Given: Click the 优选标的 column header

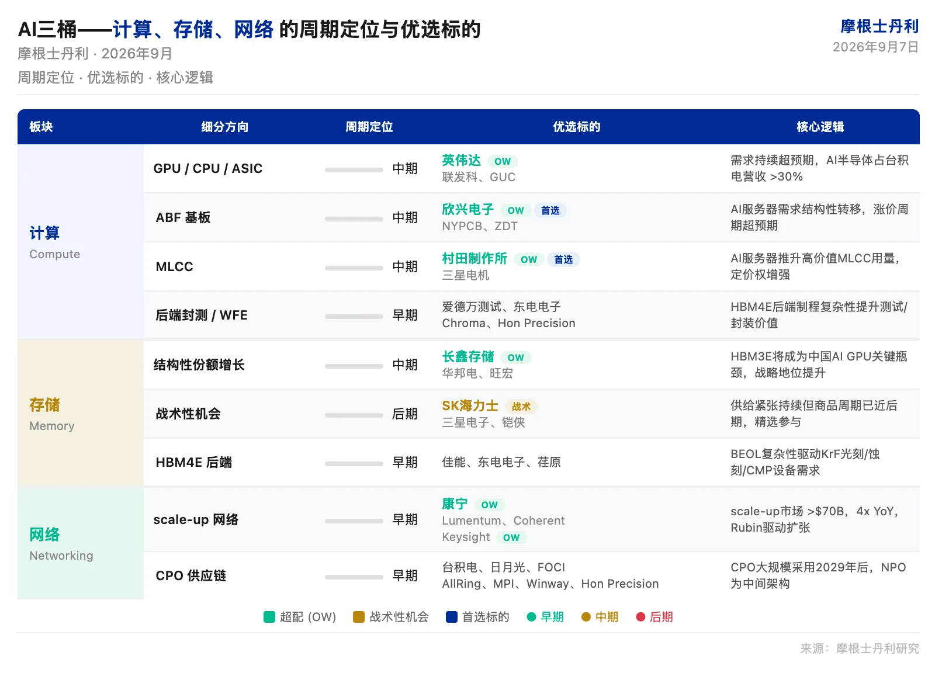Looking at the screenshot, I should pyautogui.click(x=577, y=127).
